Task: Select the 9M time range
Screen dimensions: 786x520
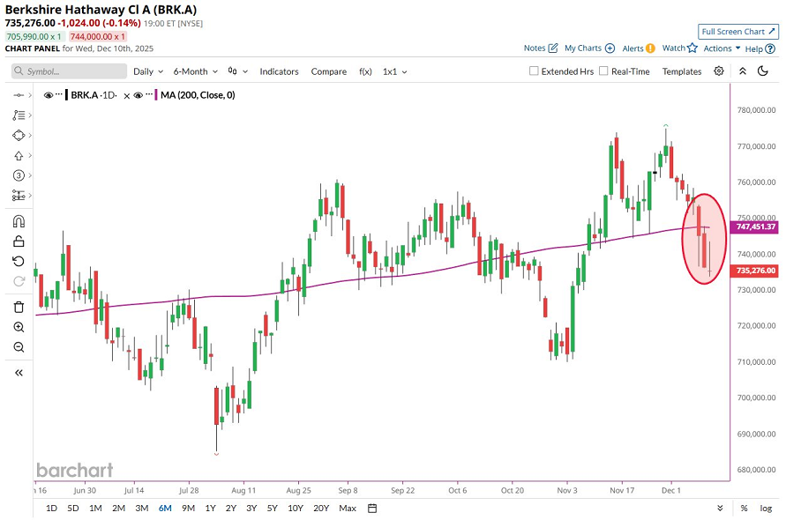Action: [189, 508]
